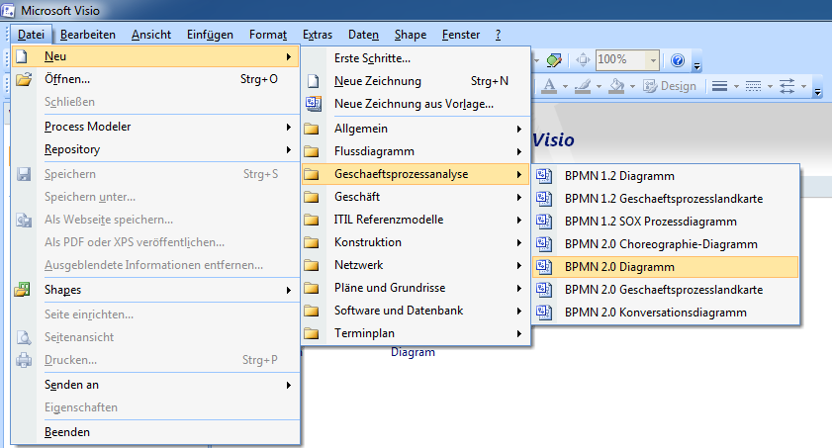Image resolution: width=833 pixels, height=448 pixels.
Task: Click the fill color bucket icon
Action: coord(616,86)
